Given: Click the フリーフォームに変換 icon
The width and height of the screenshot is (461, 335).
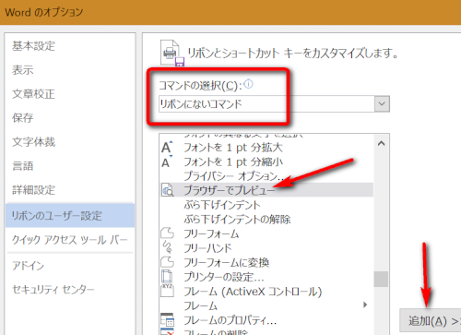Looking at the screenshot, I should coord(168,262).
